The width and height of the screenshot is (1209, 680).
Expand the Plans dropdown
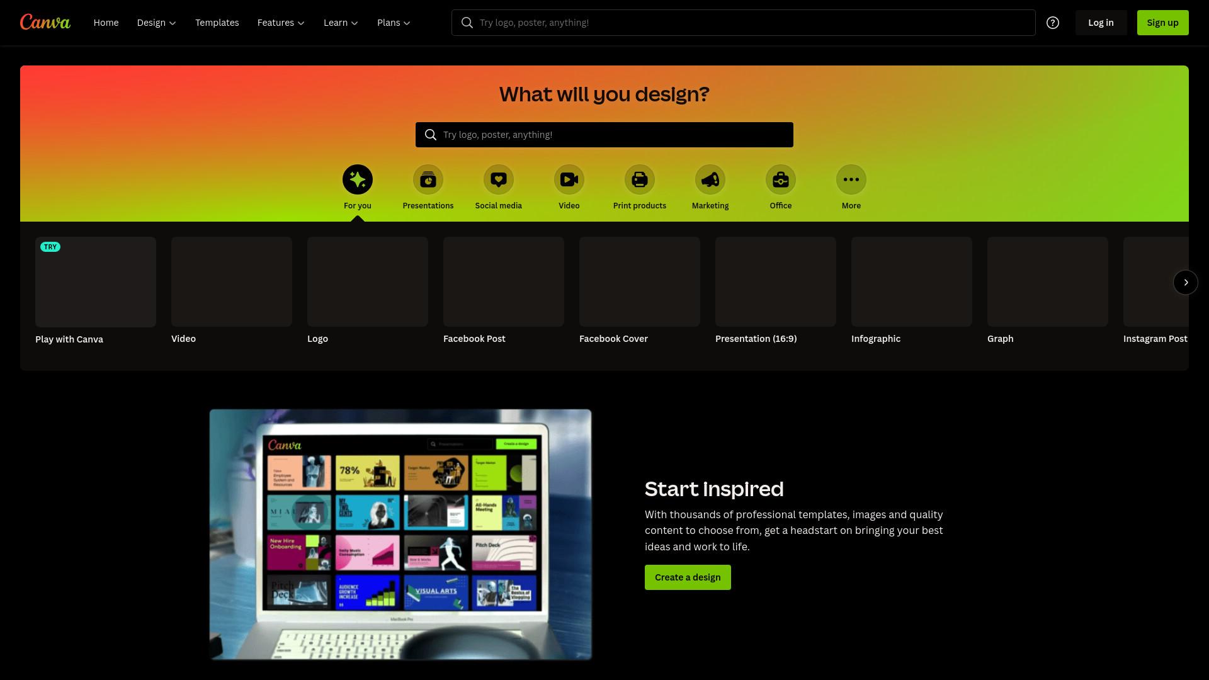pyautogui.click(x=394, y=23)
